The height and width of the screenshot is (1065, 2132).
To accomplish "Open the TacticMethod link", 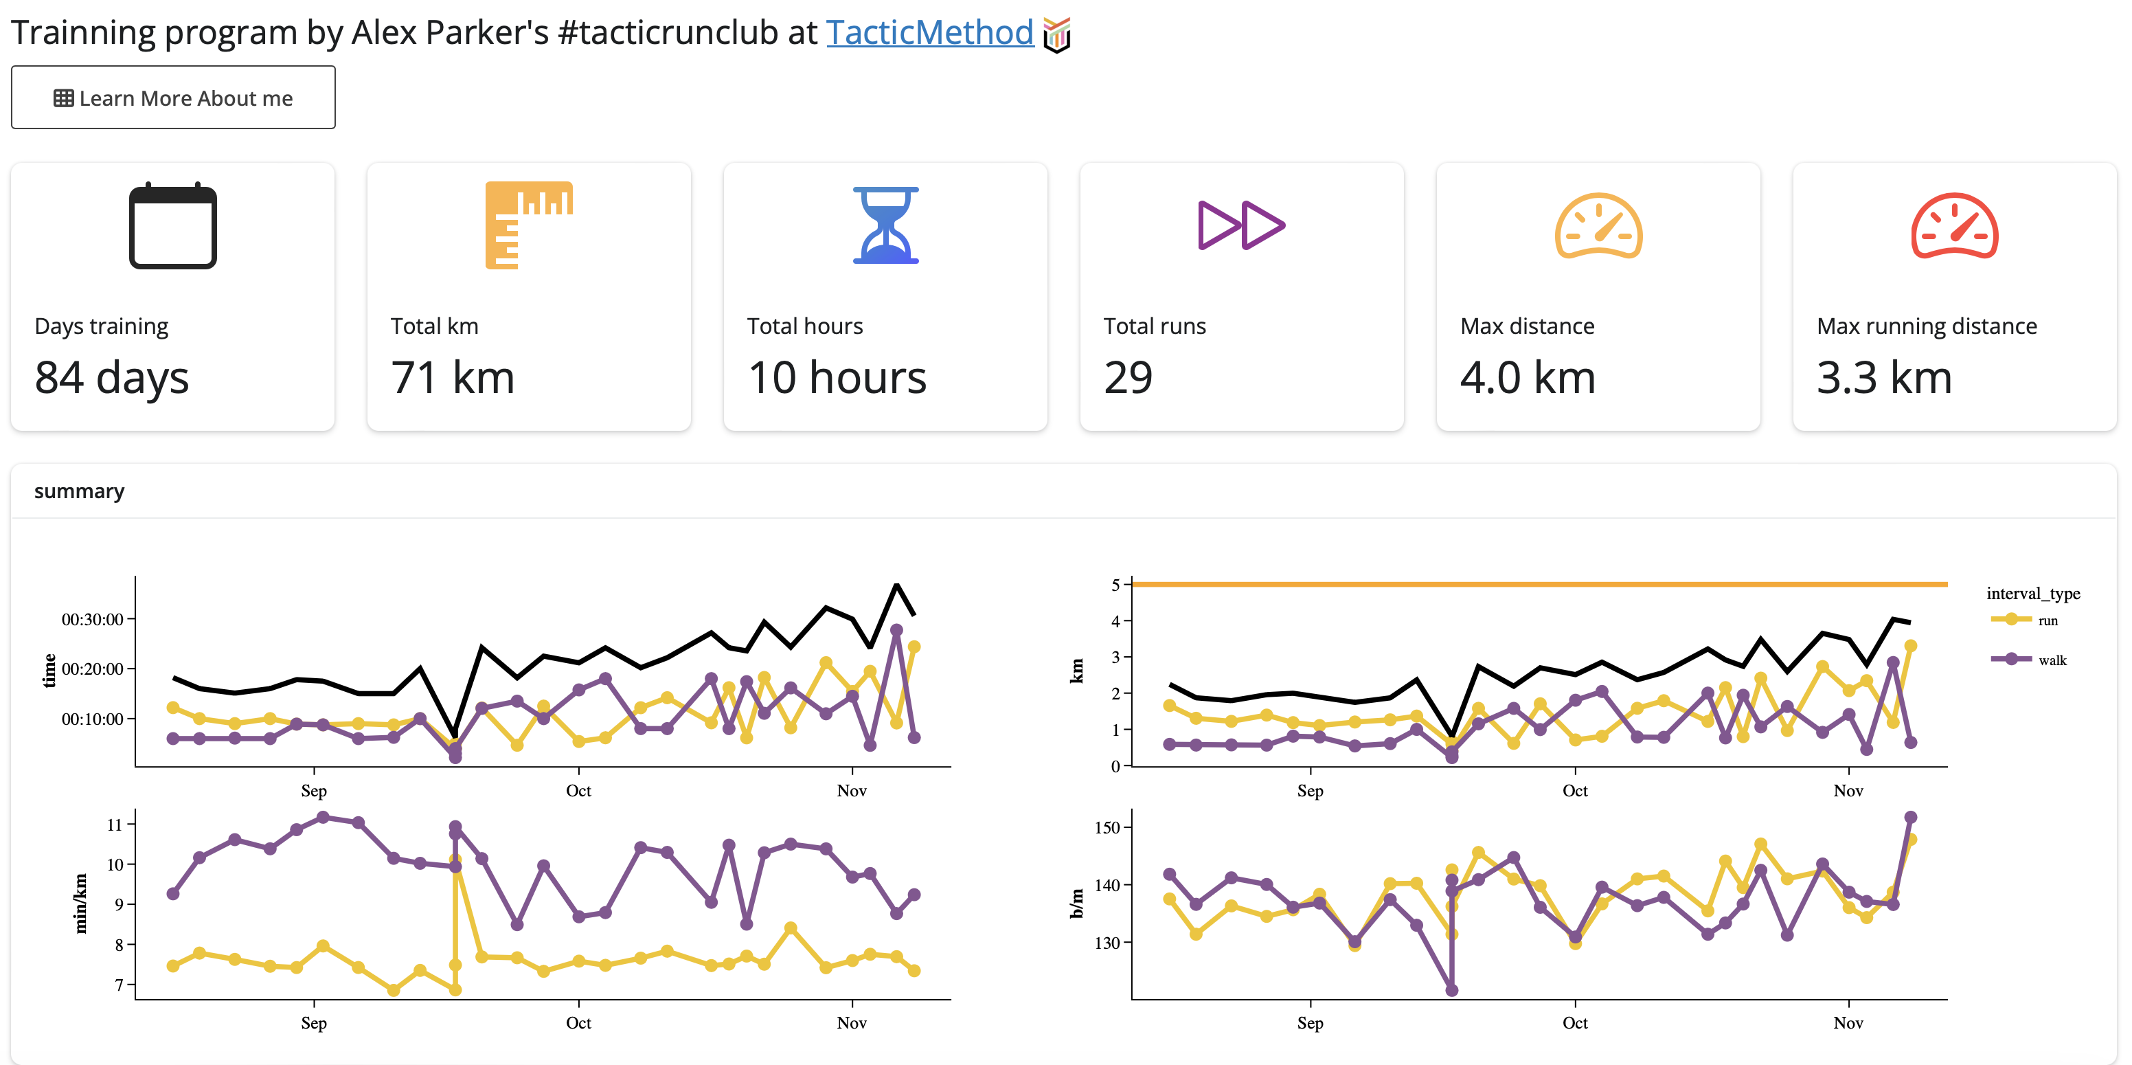I will coord(929,32).
